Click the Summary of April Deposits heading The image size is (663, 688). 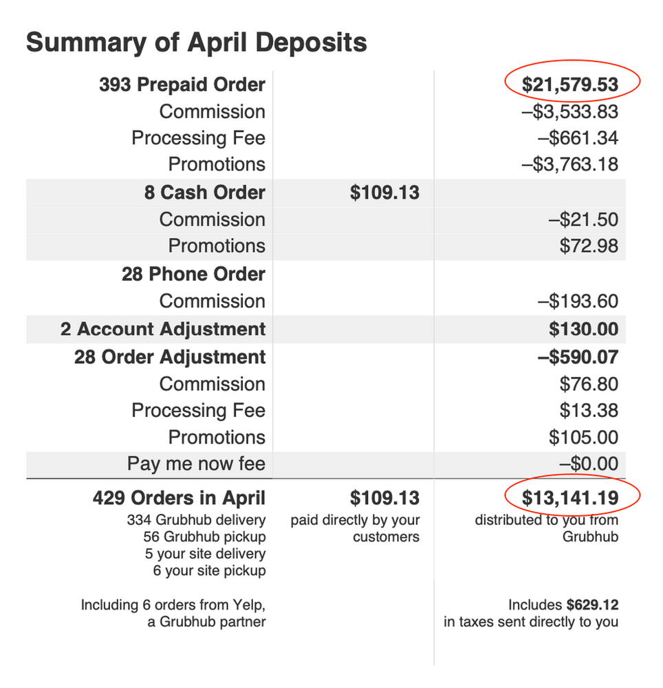point(196,43)
